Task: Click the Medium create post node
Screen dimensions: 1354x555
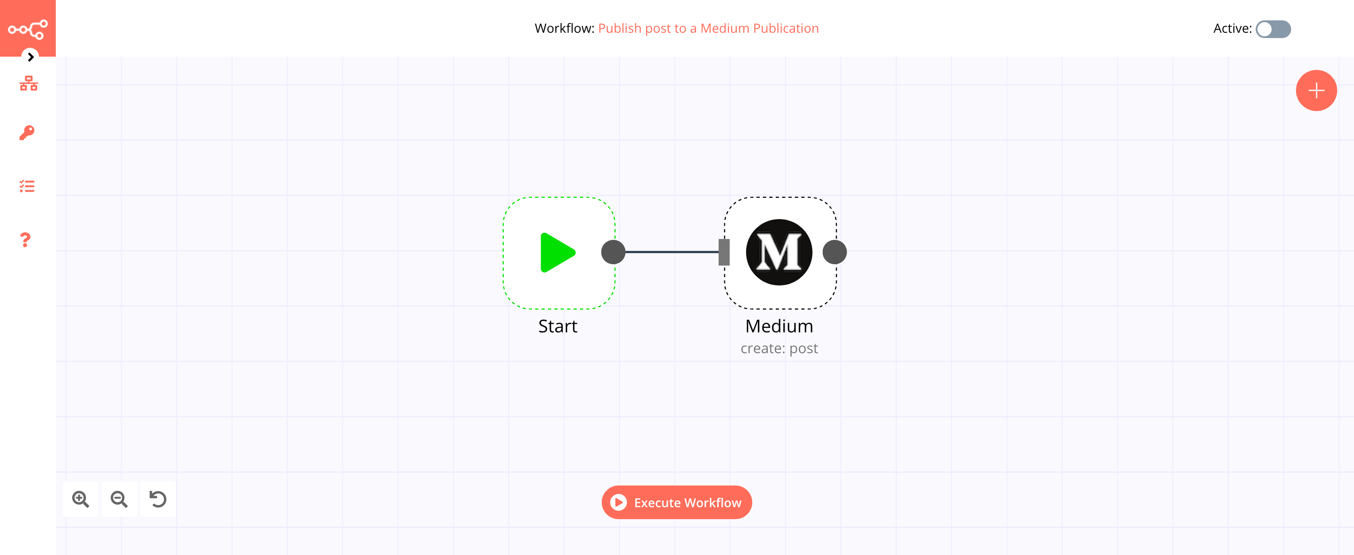Action: (x=778, y=251)
